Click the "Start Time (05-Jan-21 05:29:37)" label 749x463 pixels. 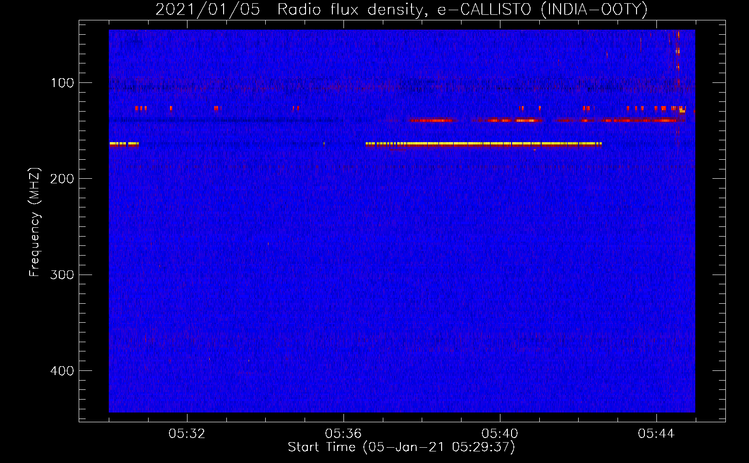(401, 447)
